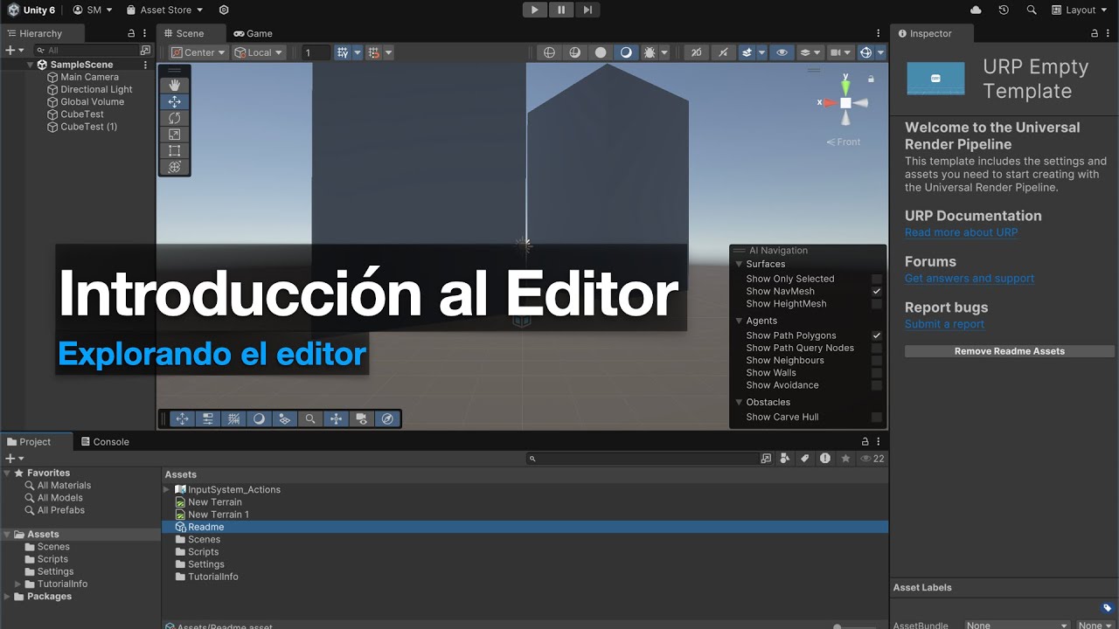Expand the TutorialInfo folder in Assets tree

[x=17, y=584]
